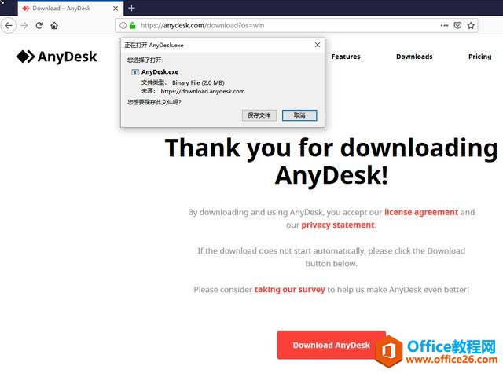Open the Pricing menu item
503x373 pixels.
coord(480,57)
